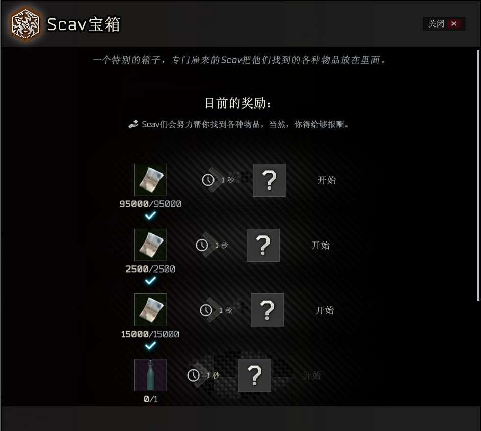The width and height of the screenshot is (481, 431).
Task: Click the unknown reward box for 95000 roubles
Action: (270, 180)
